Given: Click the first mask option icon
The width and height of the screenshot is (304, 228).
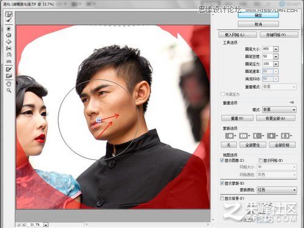Looking at the screenshot, I should (x=230, y=136).
